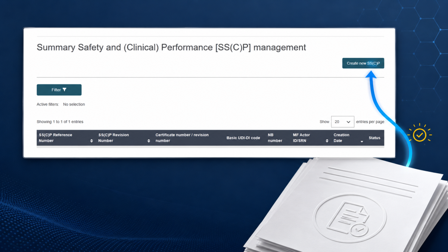Click the SS(C)P management page heading
Viewport: 448px width, 252px height.
click(x=171, y=47)
